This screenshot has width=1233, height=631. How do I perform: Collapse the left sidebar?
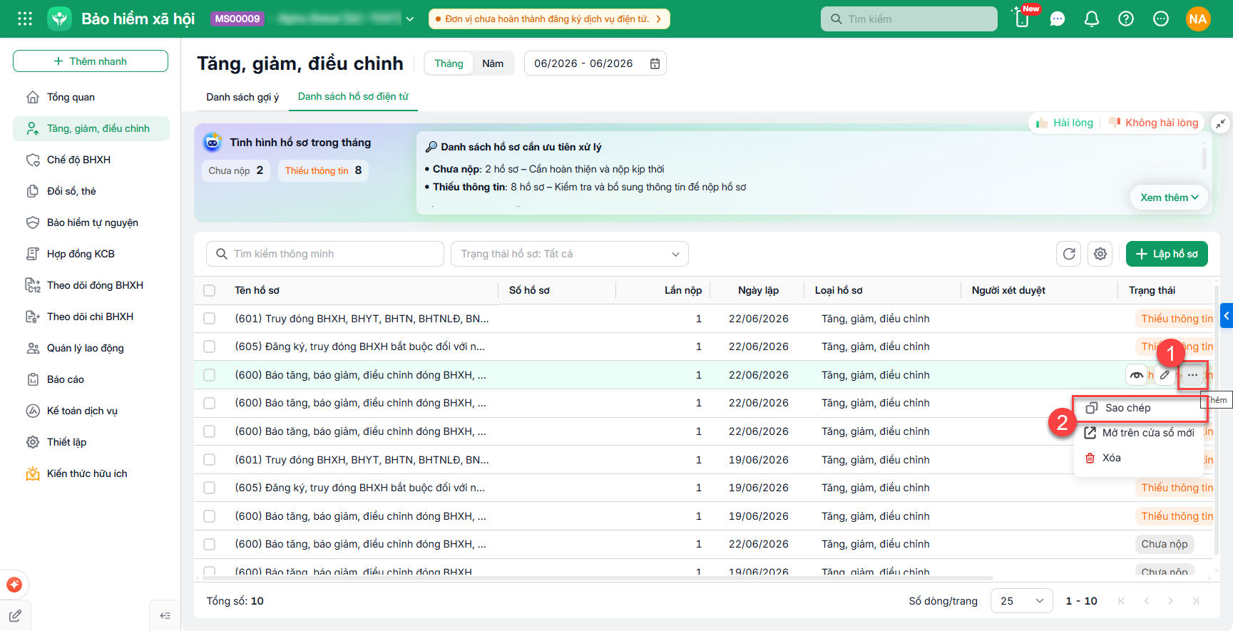pos(165,616)
